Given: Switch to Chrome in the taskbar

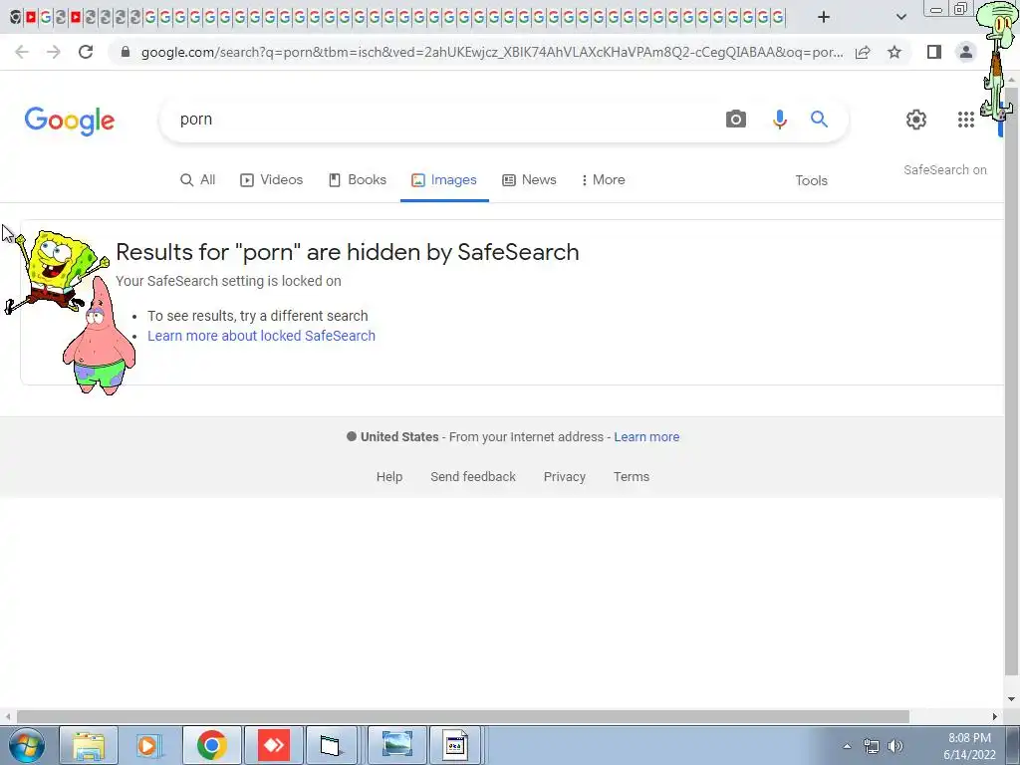Looking at the screenshot, I should tap(211, 745).
